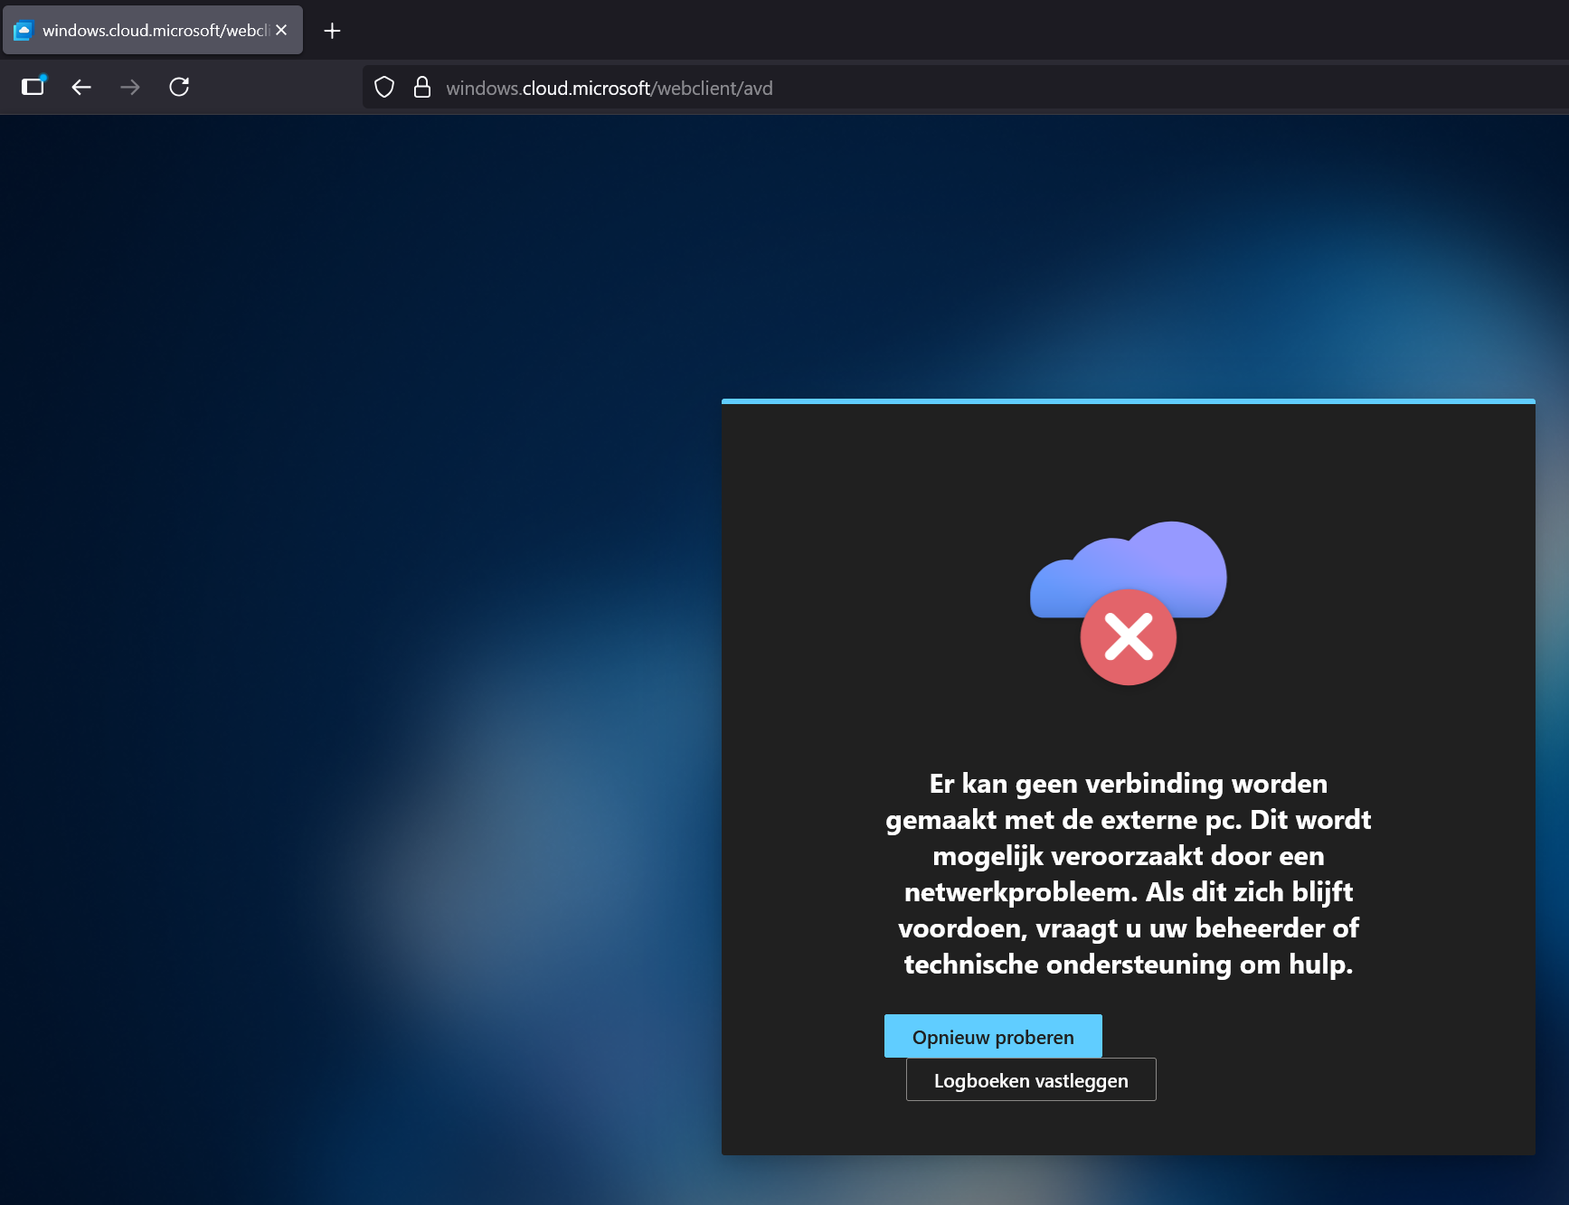Open a new tab with the plus button
Image resolution: width=1569 pixels, height=1205 pixels.
click(x=332, y=31)
